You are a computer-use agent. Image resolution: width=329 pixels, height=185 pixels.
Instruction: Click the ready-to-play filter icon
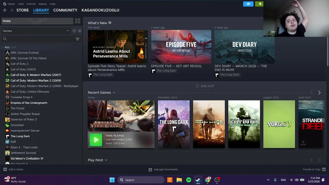tap(80, 31)
